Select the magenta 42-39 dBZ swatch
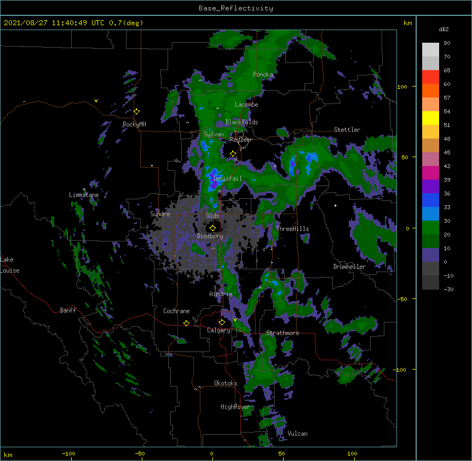Image resolution: width=472 pixels, height=461 pixels. point(430,172)
